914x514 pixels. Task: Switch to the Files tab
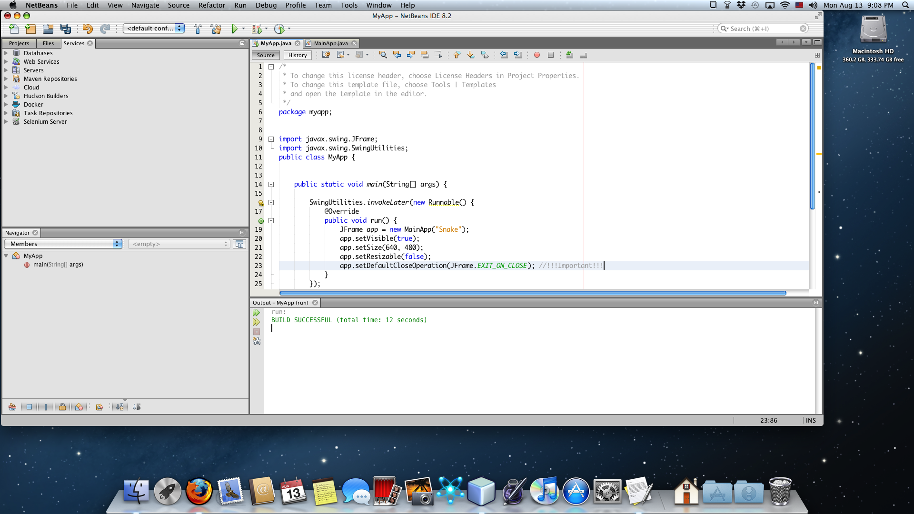49,43
